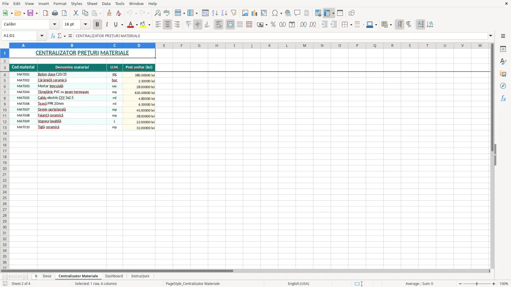Toggle Merge and Center Cells
511x287 pixels.
pyautogui.click(x=230, y=25)
